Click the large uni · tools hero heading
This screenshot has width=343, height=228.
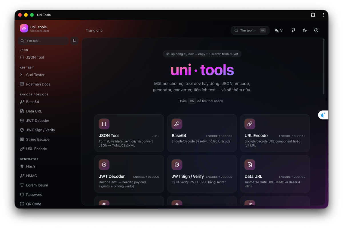coord(202,70)
